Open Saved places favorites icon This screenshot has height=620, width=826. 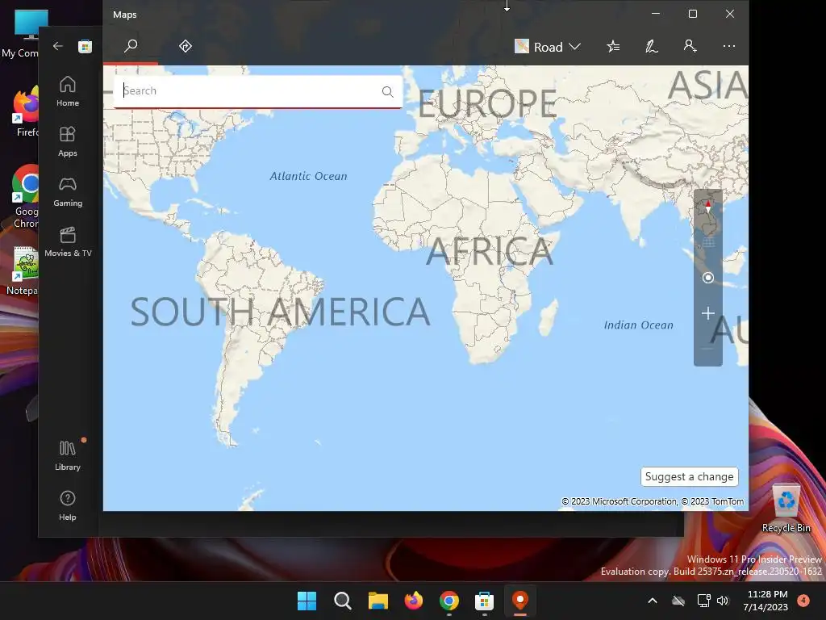tap(613, 47)
